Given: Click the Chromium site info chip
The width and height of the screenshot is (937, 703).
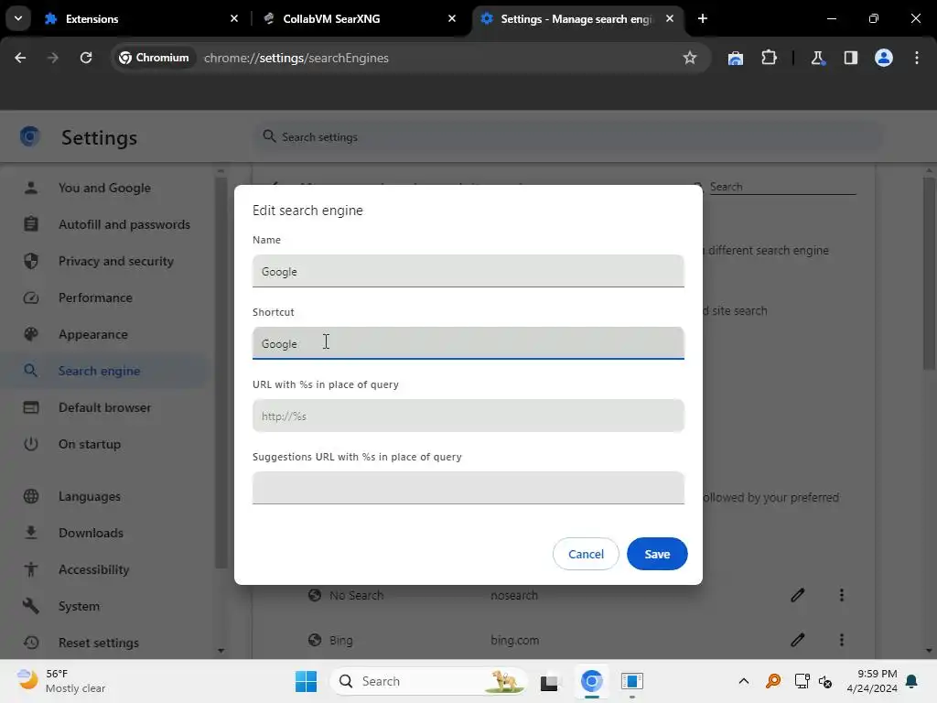Looking at the screenshot, I should coord(154,58).
